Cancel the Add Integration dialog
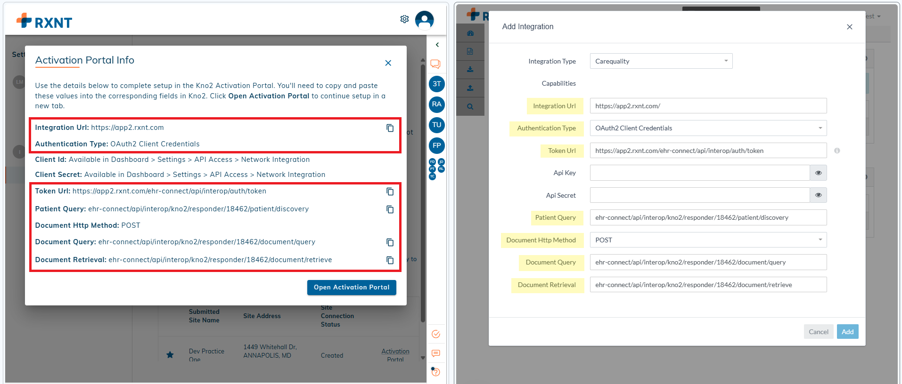Image resolution: width=902 pixels, height=384 pixels. coord(818,332)
